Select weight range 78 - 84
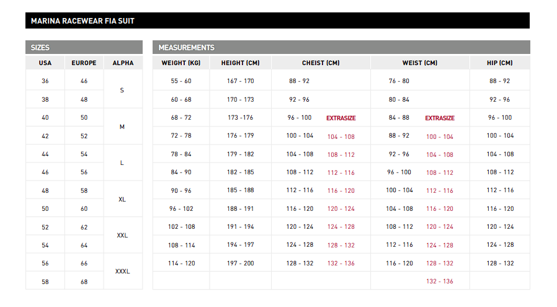 click(x=181, y=154)
